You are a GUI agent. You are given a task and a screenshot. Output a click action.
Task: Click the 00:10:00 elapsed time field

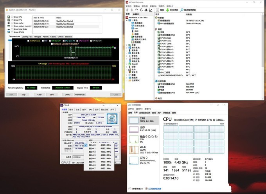point(96,88)
